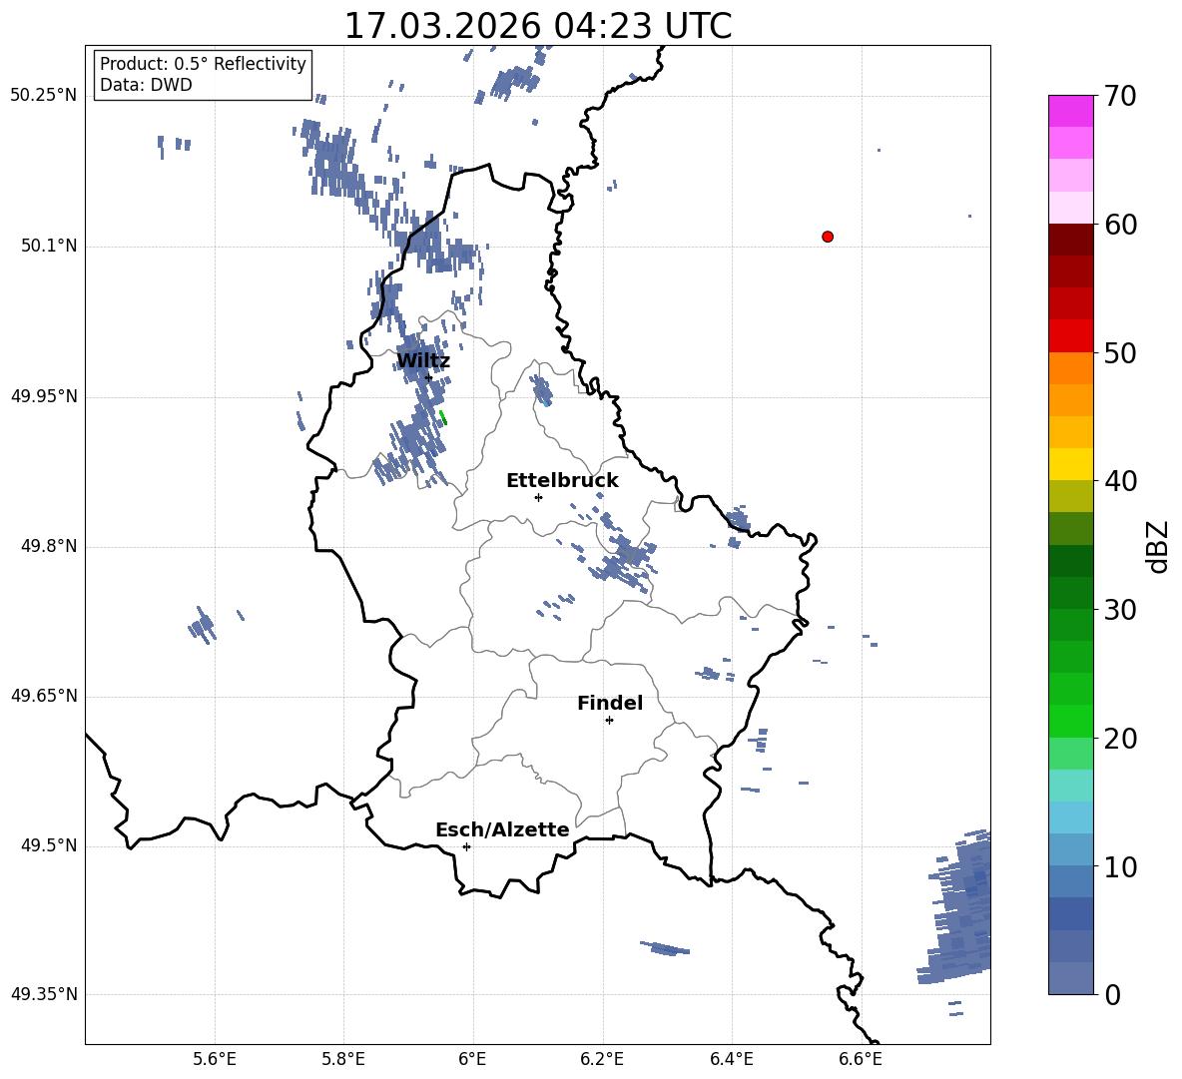The image size is (1182, 1079).
Task: Click the 6.6°E longitude label
Action: [x=861, y=1059]
